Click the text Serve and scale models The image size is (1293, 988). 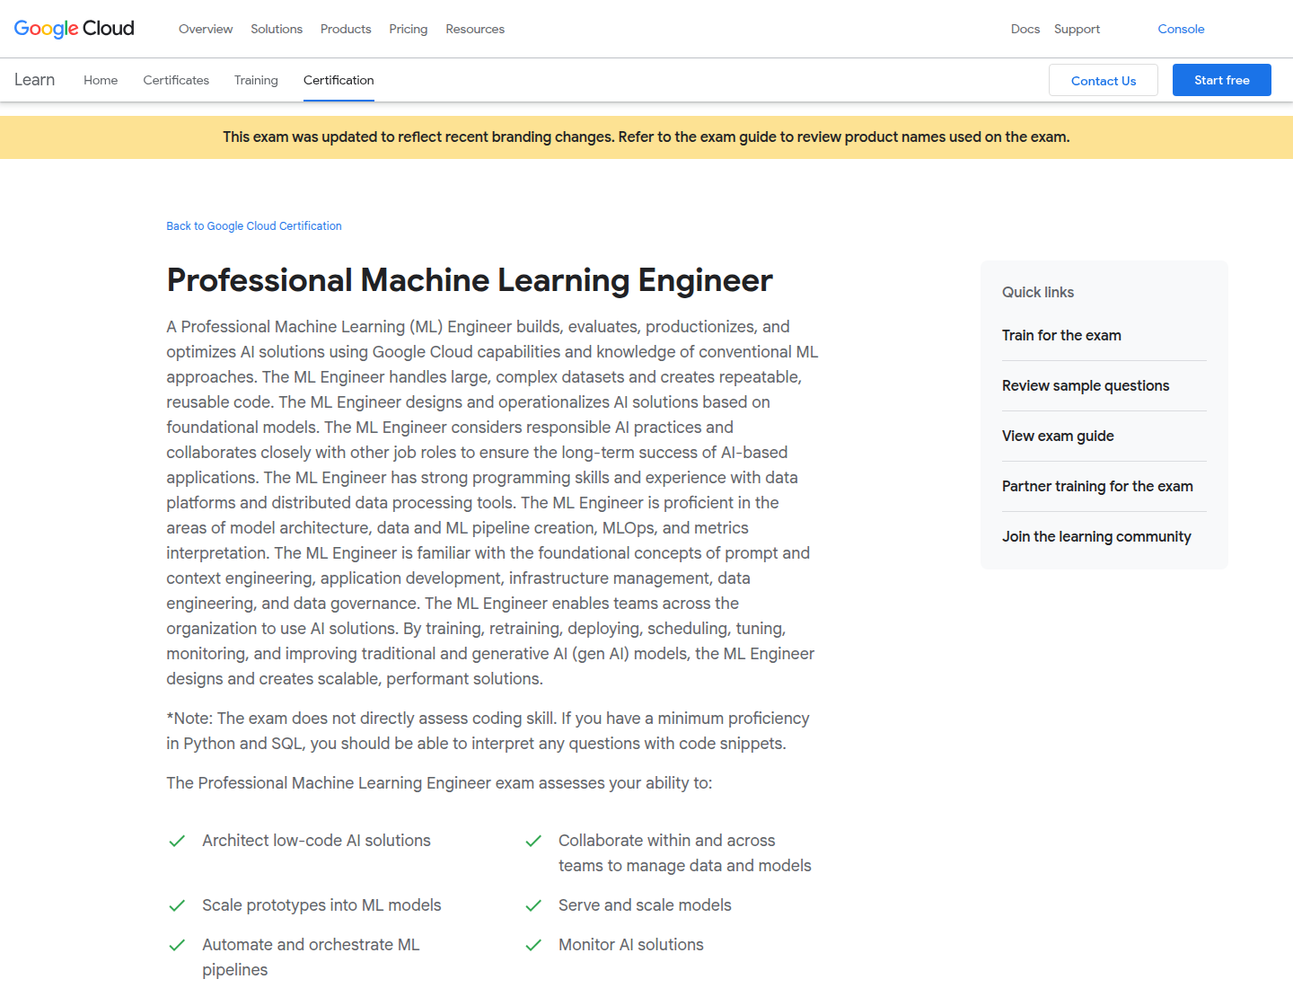pos(645,905)
